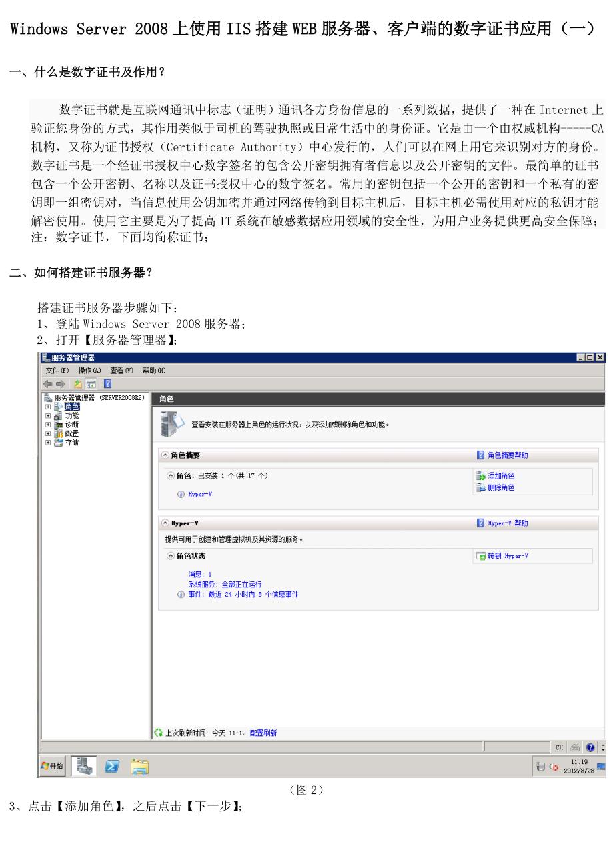This screenshot has width=613, height=868.
Task: Select the 存储 (Storage) tree node
Action: point(71,441)
